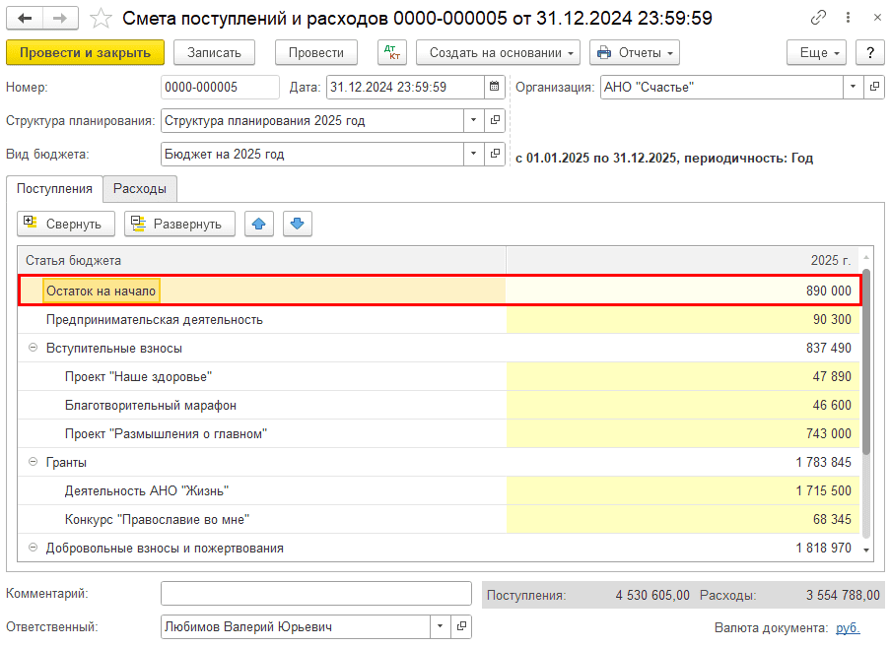Move row down with blue arrow
The height and width of the screenshot is (648, 890).
click(x=298, y=224)
